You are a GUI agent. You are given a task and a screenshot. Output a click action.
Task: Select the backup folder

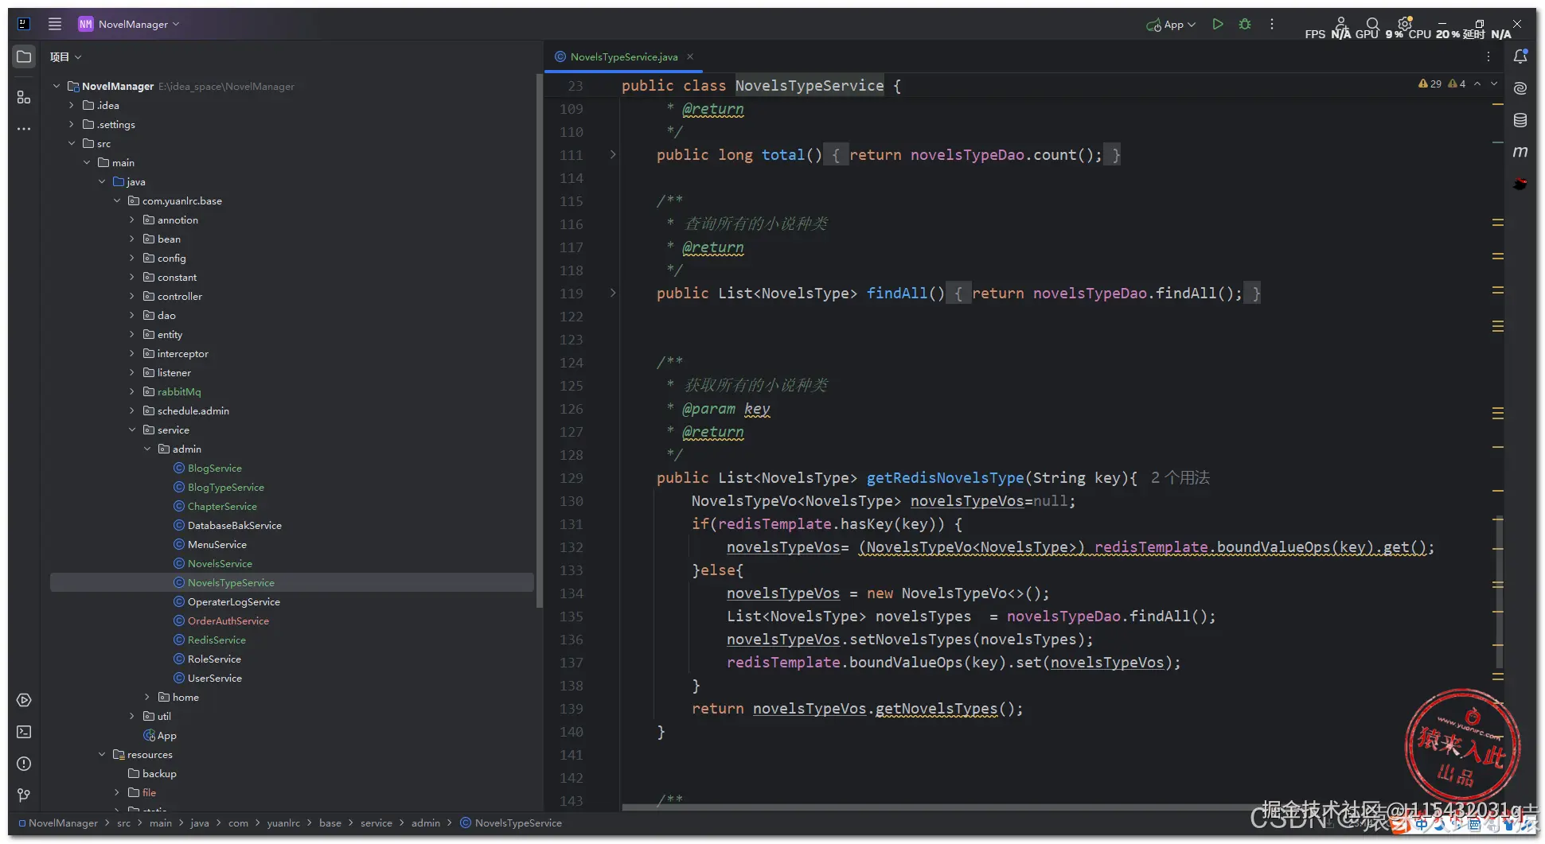coord(159,773)
